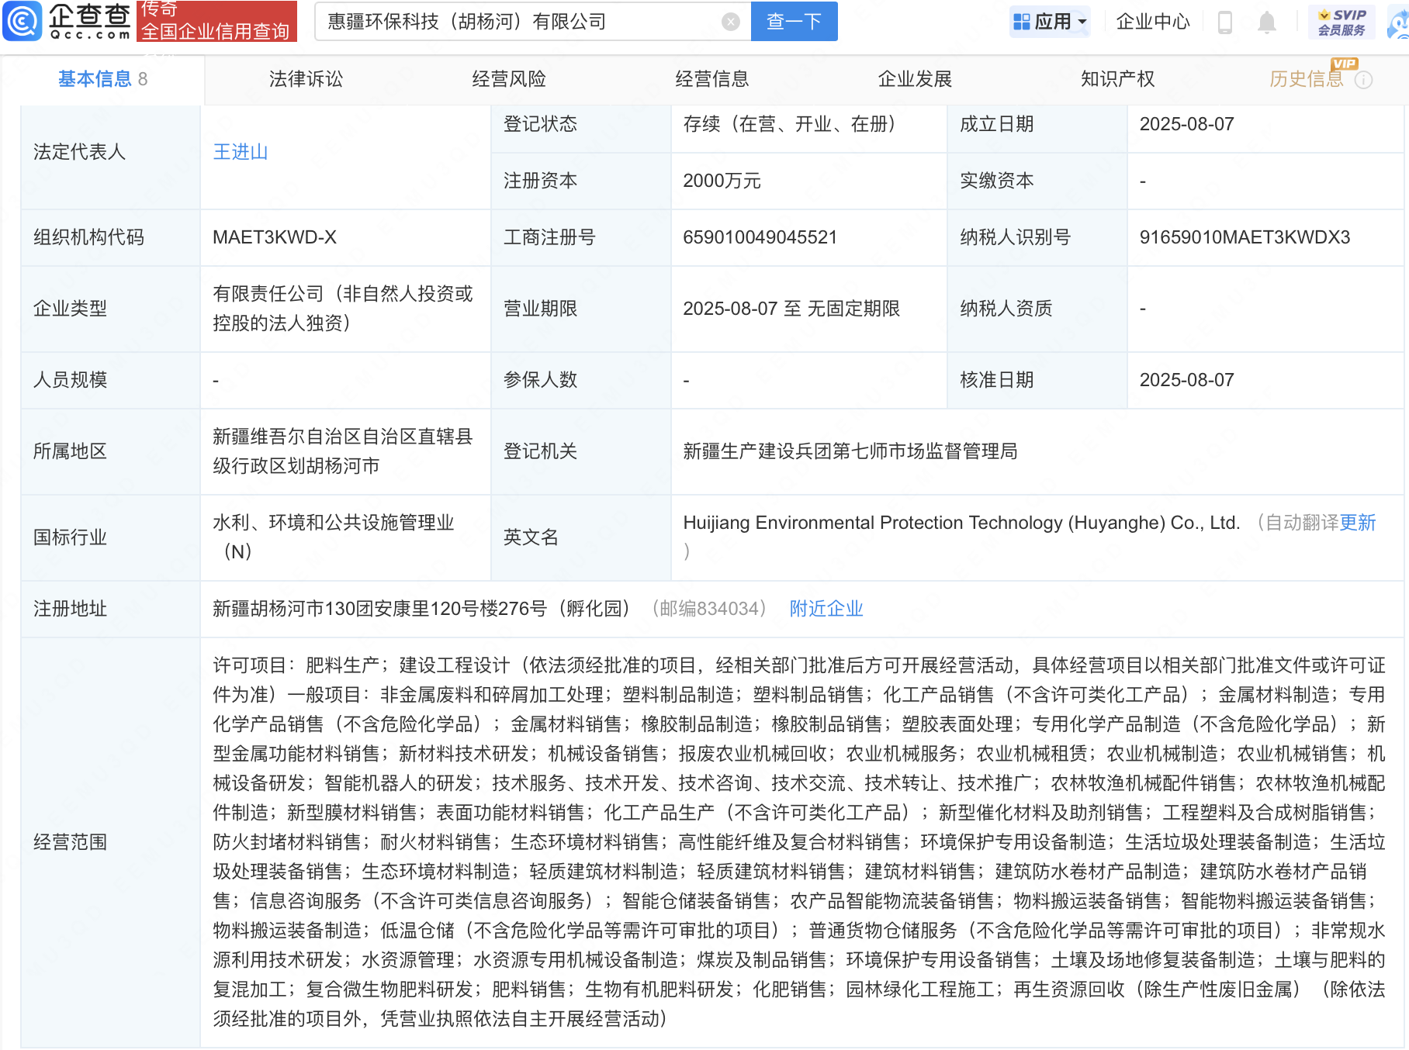Switch to the 知识产权 tab
1409x1050 pixels.
coord(1118,79)
